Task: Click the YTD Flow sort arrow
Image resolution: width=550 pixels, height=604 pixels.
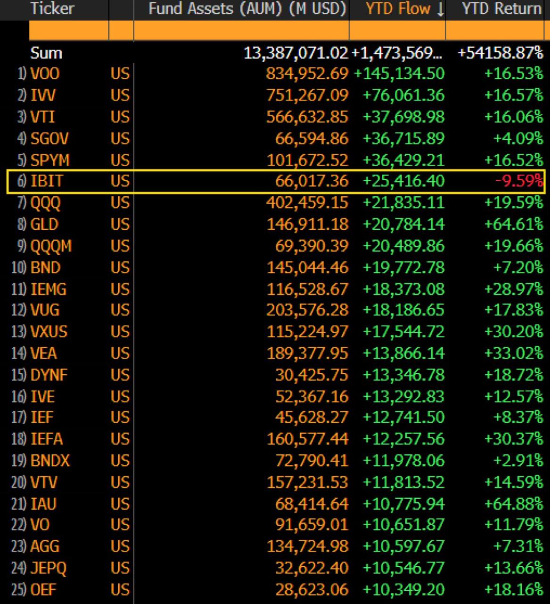Action: click(440, 9)
